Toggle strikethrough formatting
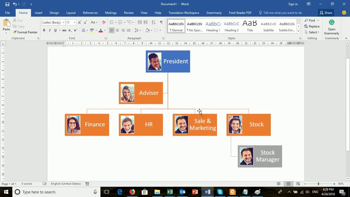This screenshot has width=350, height=197. (64, 30)
